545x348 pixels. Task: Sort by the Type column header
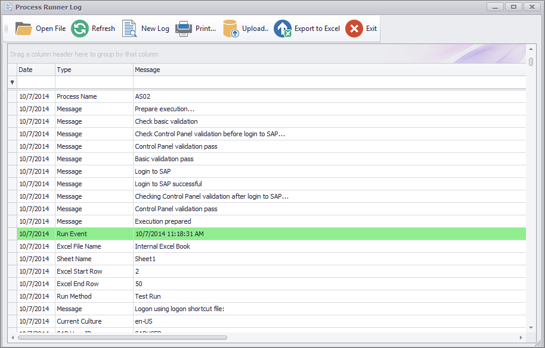tap(94, 70)
